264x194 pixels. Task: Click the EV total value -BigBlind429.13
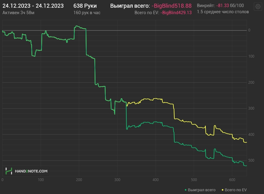click(176, 12)
